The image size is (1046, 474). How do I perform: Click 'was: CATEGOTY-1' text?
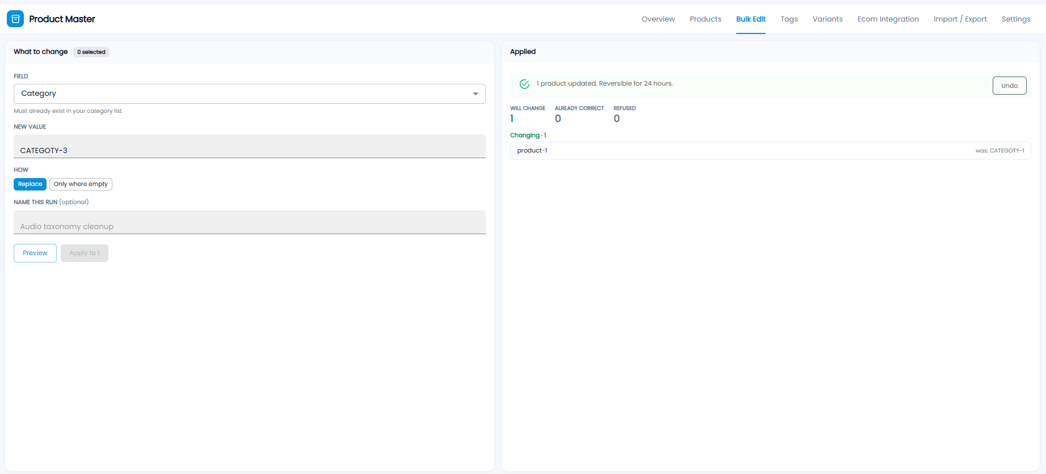999,151
